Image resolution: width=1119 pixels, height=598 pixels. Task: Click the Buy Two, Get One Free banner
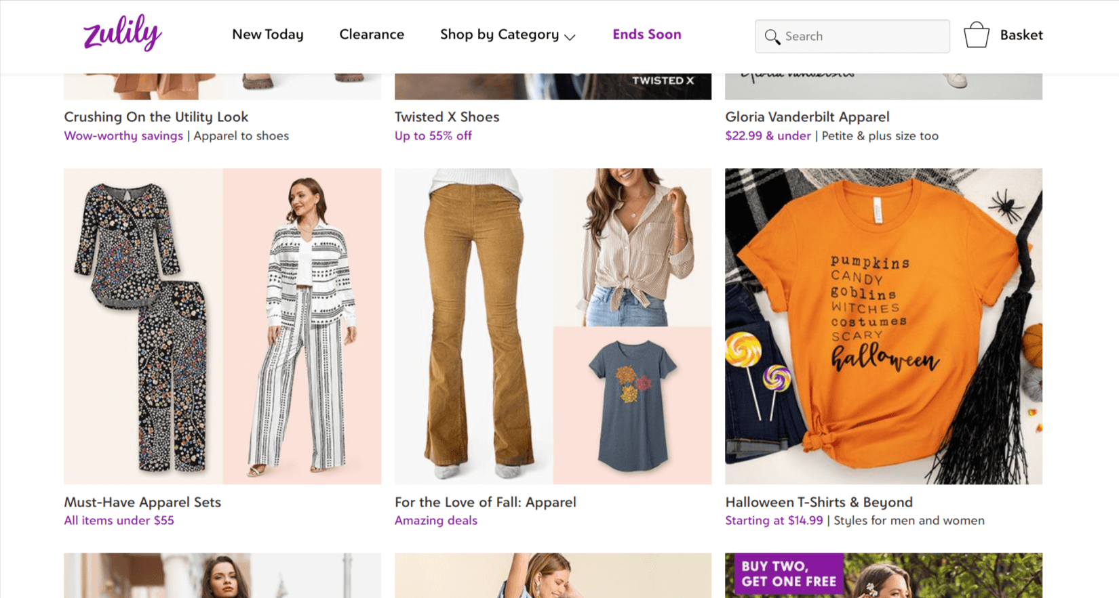point(789,574)
